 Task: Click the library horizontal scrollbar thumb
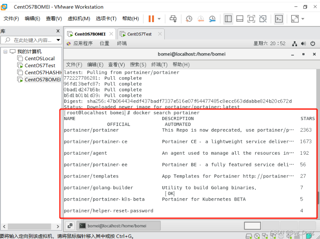(x=29, y=226)
